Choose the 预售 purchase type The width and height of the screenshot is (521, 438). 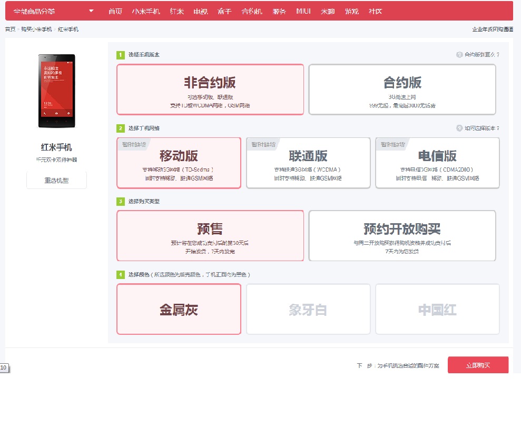tap(210, 235)
